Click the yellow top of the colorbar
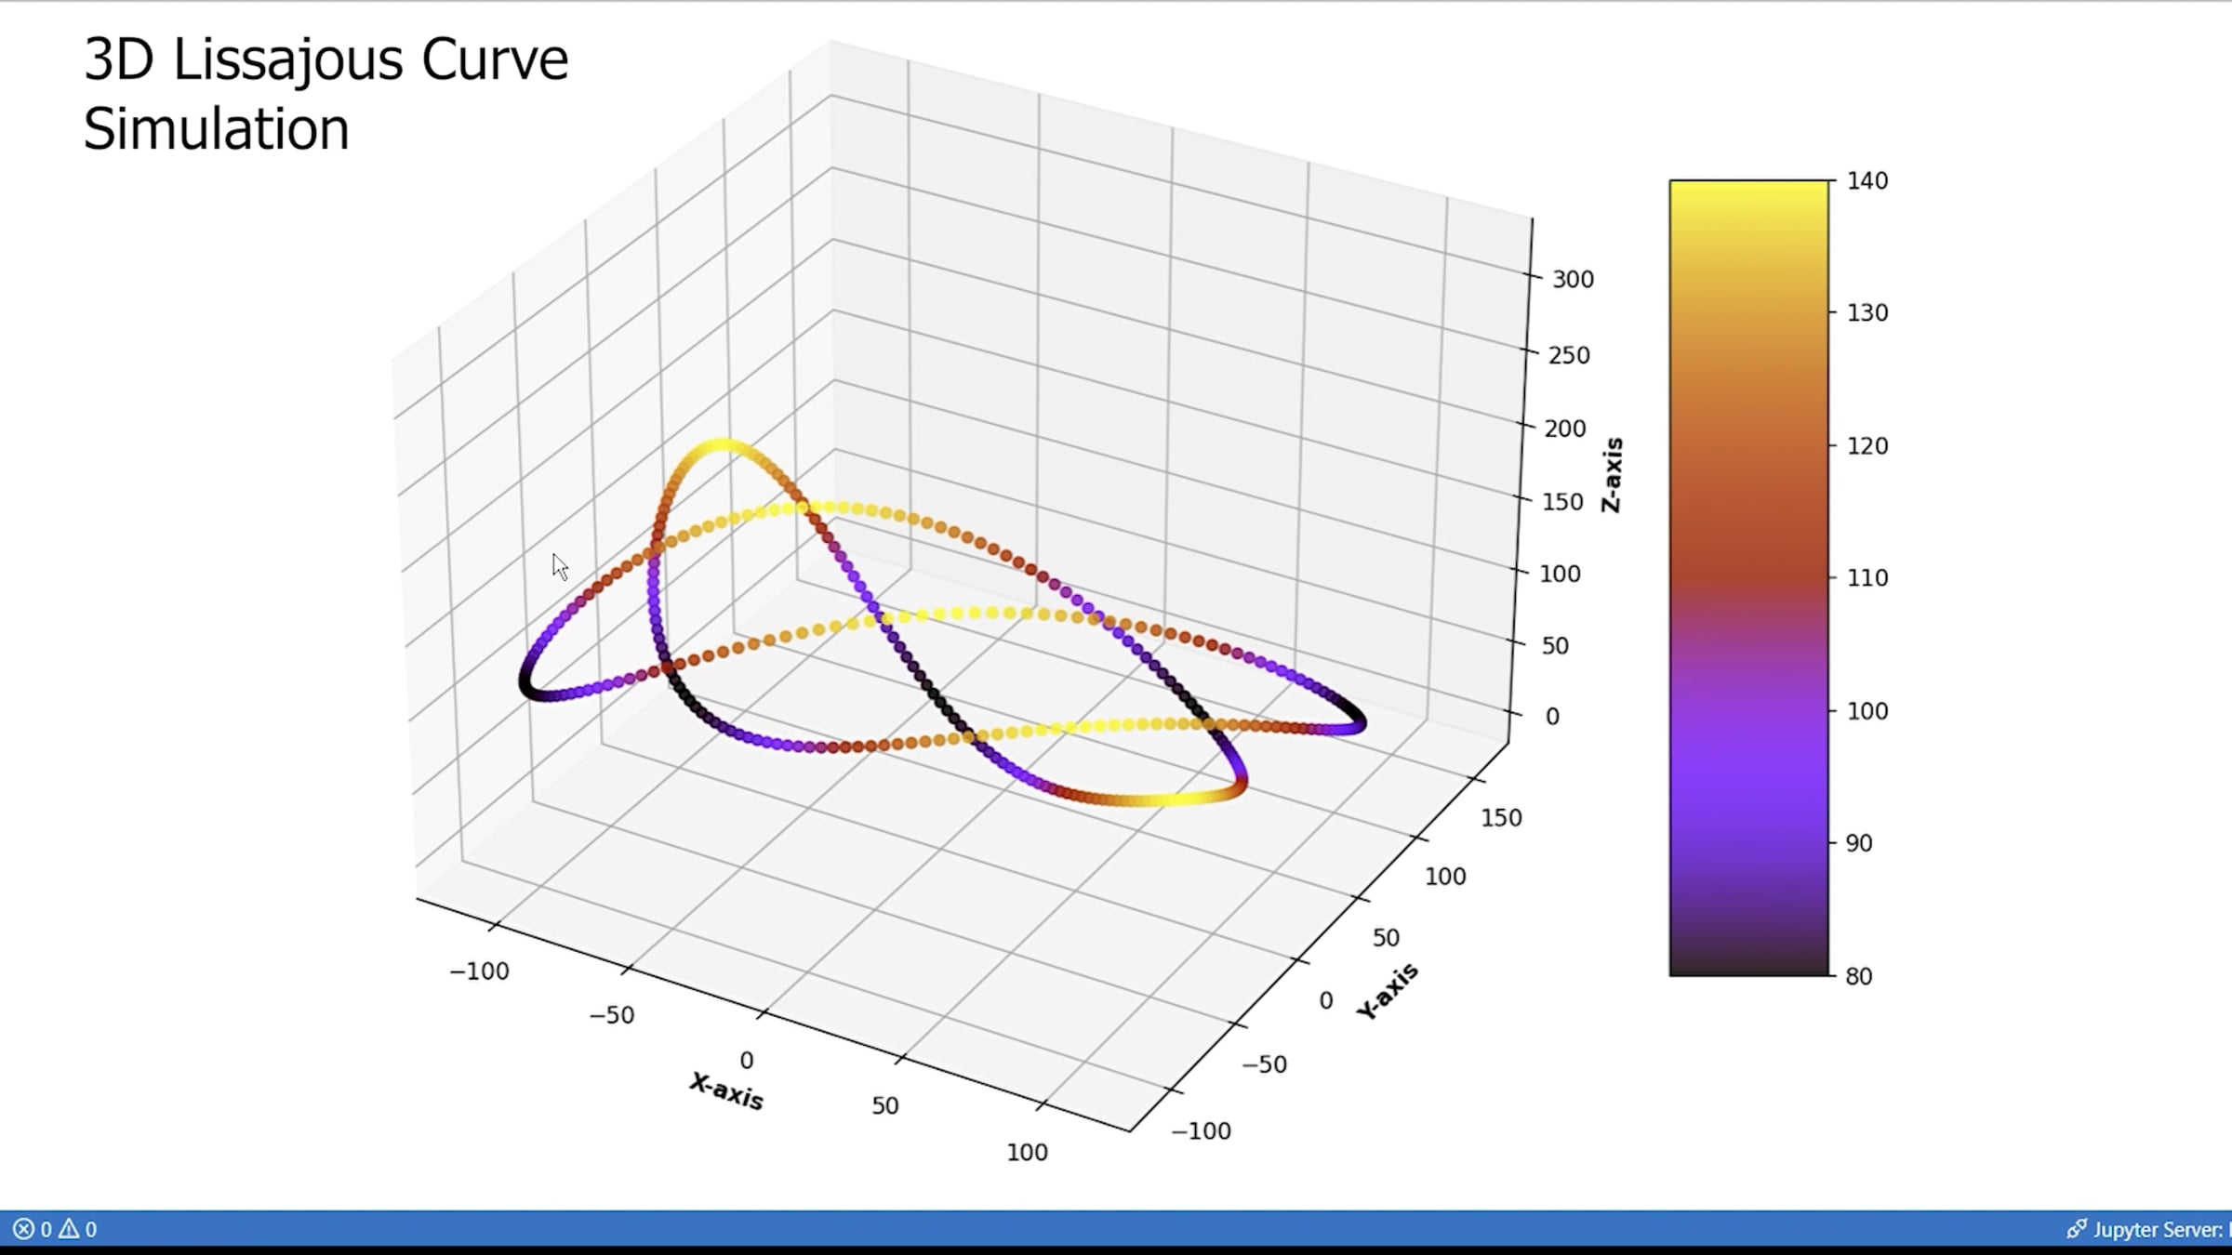Screen dimensions: 2232x1255 1748,200
